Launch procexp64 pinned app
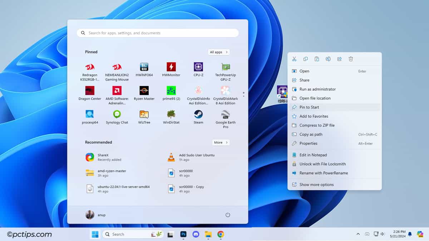Image resolution: width=429 pixels, height=241 pixels. pyautogui.click(x=90, y=117)
